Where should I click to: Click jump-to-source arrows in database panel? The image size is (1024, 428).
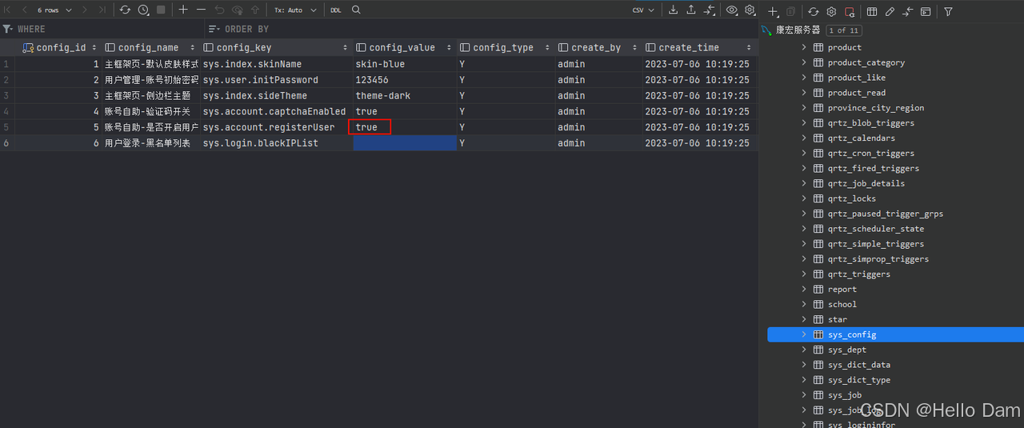point(908,11)
